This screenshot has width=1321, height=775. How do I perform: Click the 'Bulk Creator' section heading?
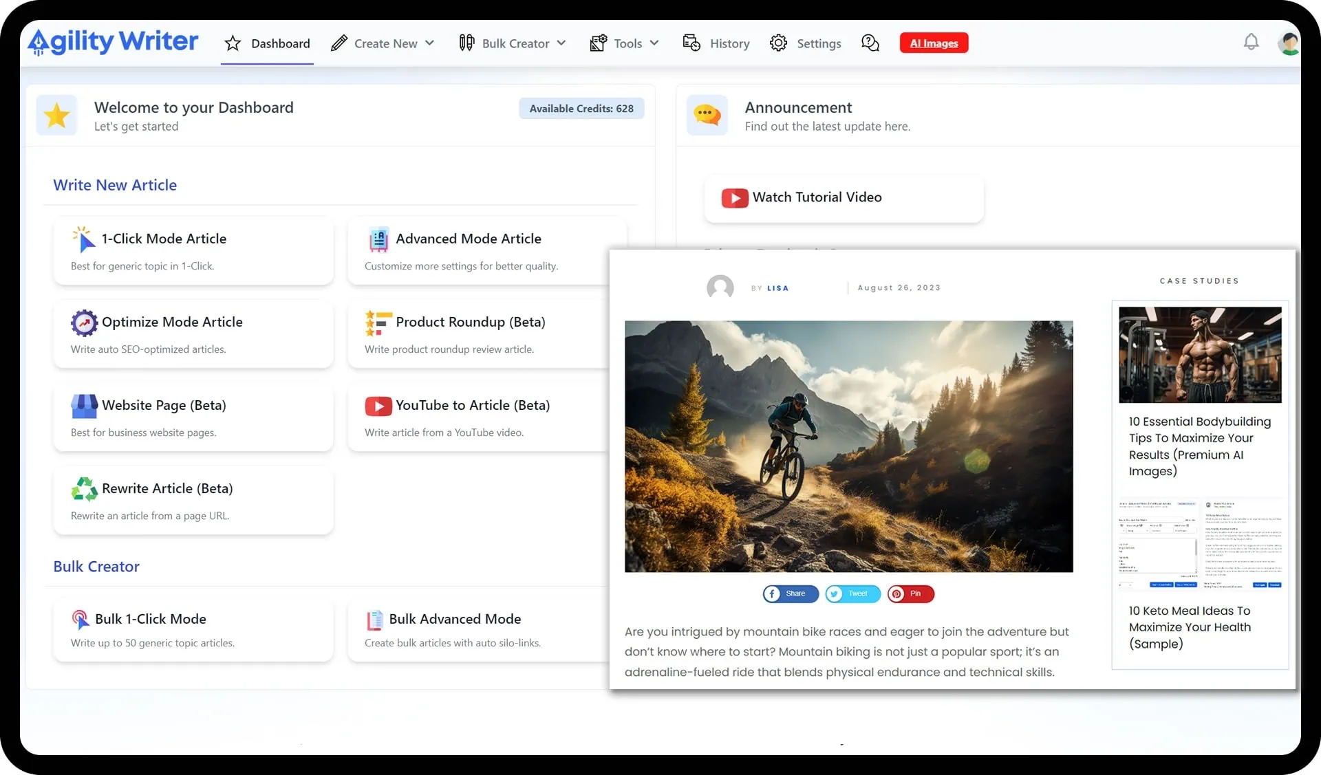click(96, 567)
